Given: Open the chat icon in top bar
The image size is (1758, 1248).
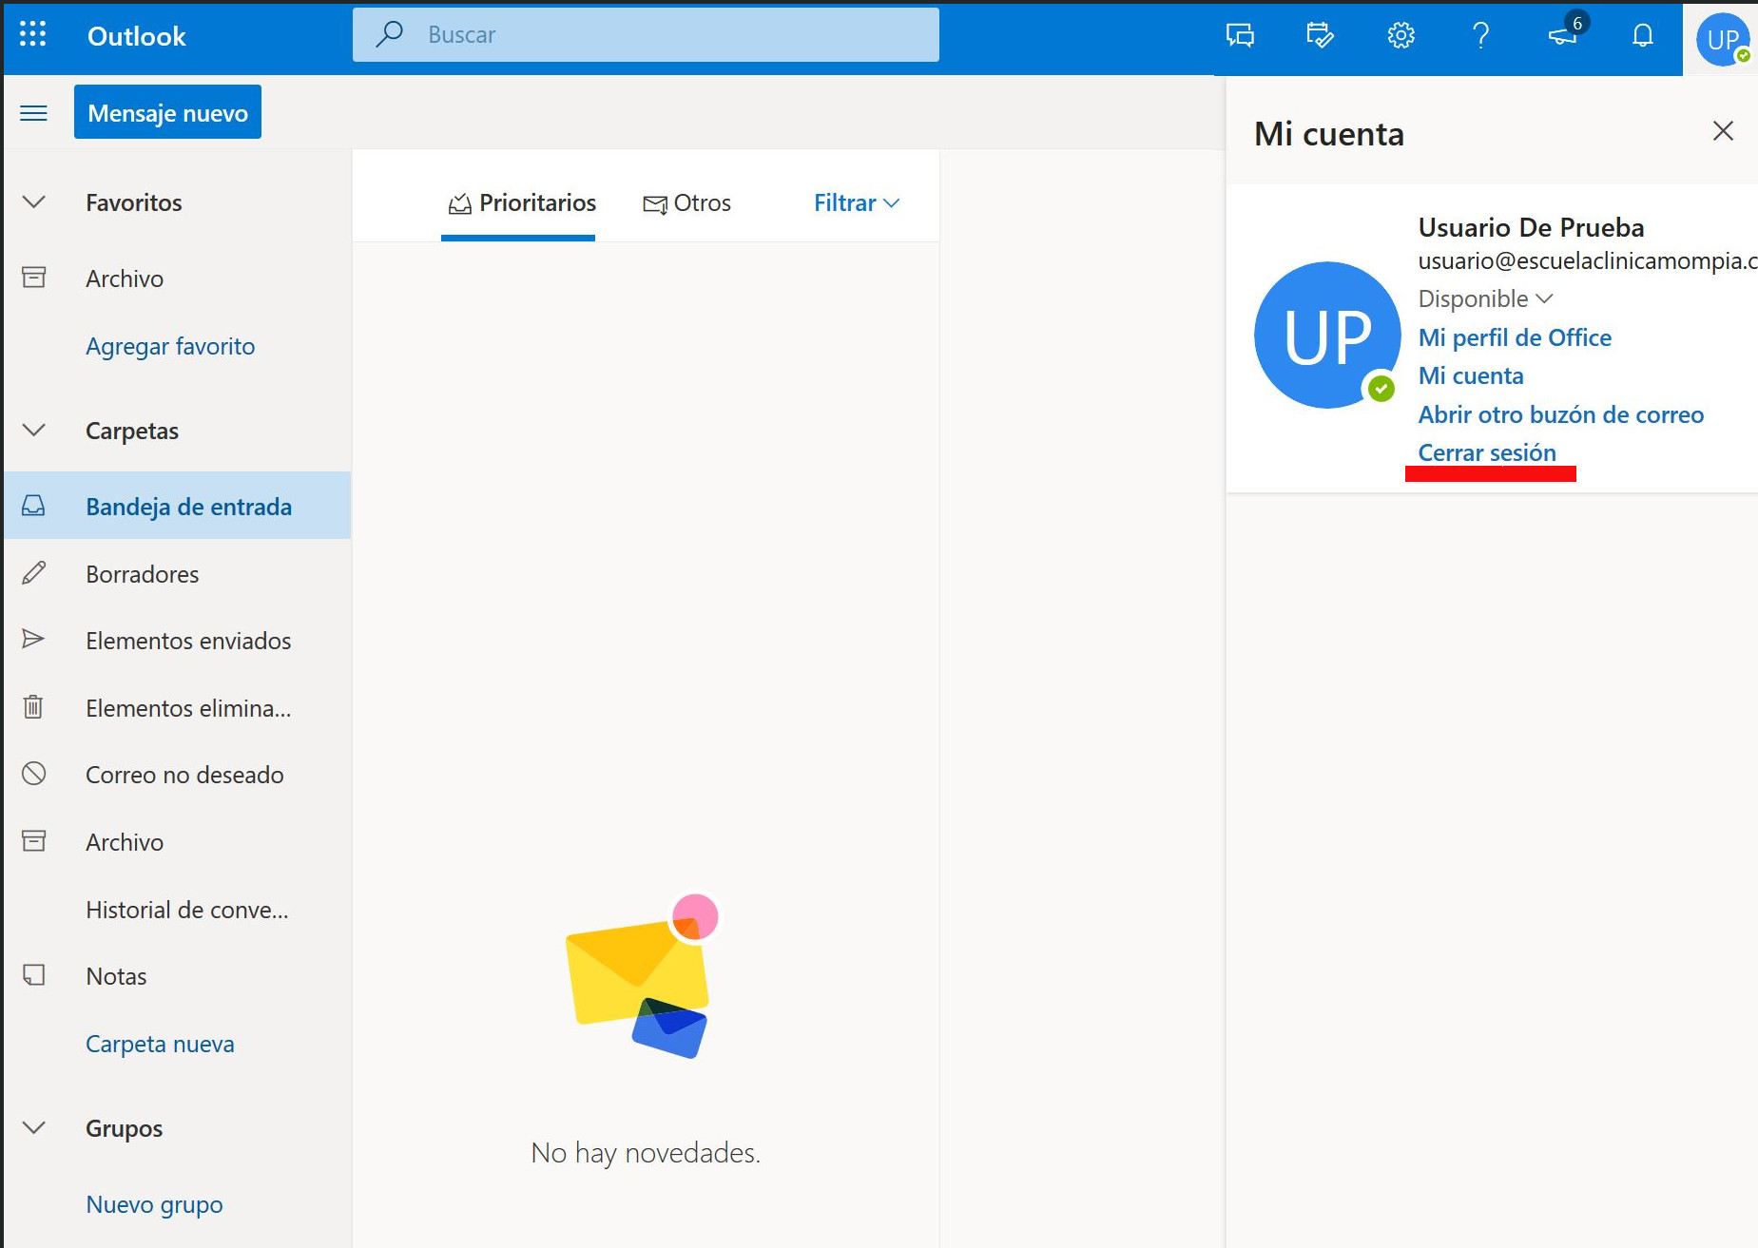Looking at the screenshot, I should pyautogui.click(x=1240, y=36).
